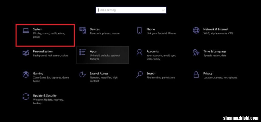This screenshot has height=122, width=261.
Task: Click the Accounts person icon
Action: click(x=139, y=52)
